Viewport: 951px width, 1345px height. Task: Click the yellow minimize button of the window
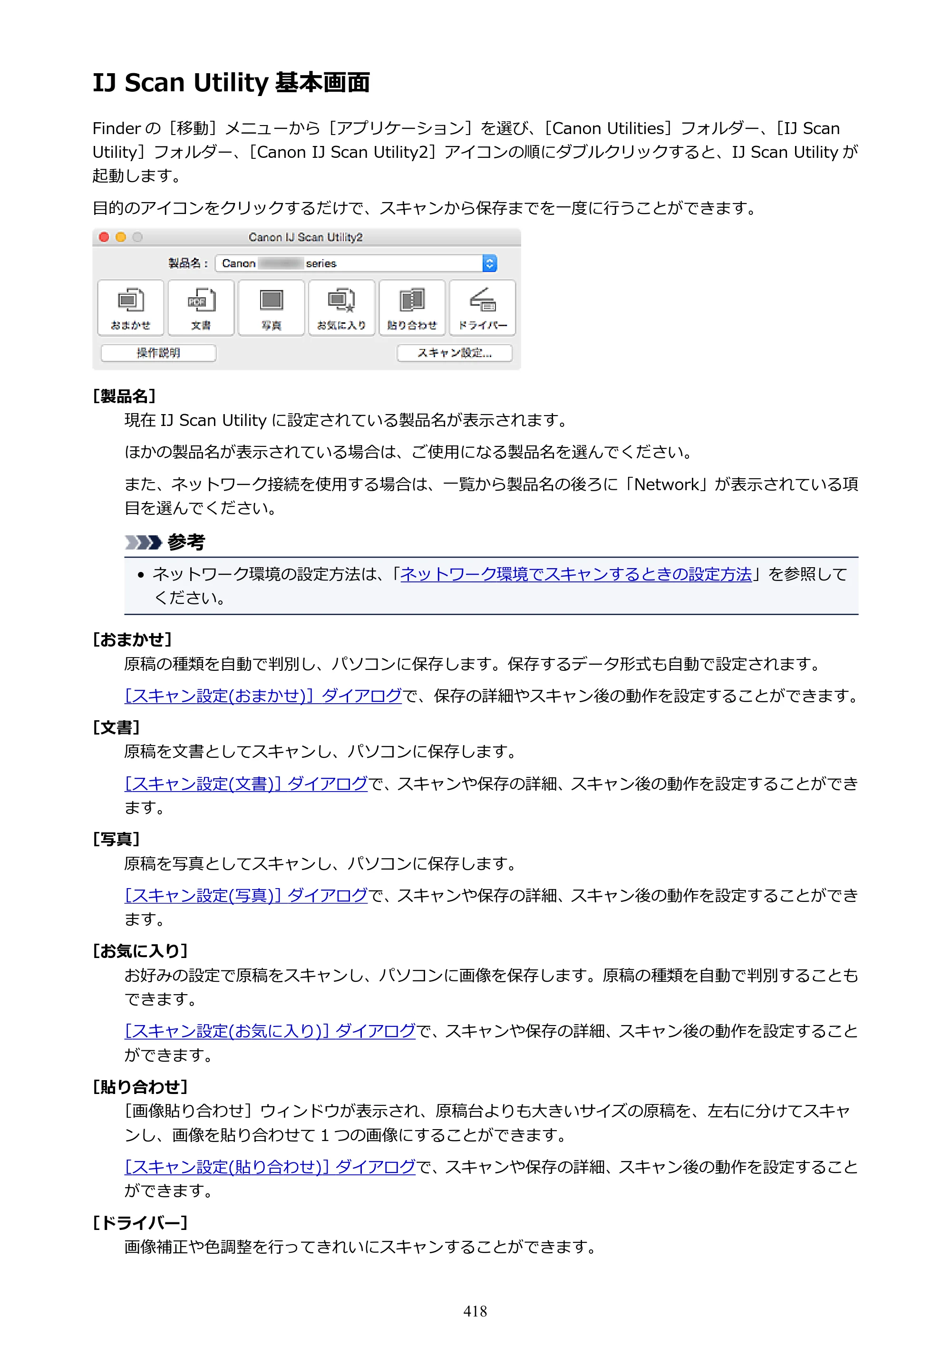pos(121,237)
